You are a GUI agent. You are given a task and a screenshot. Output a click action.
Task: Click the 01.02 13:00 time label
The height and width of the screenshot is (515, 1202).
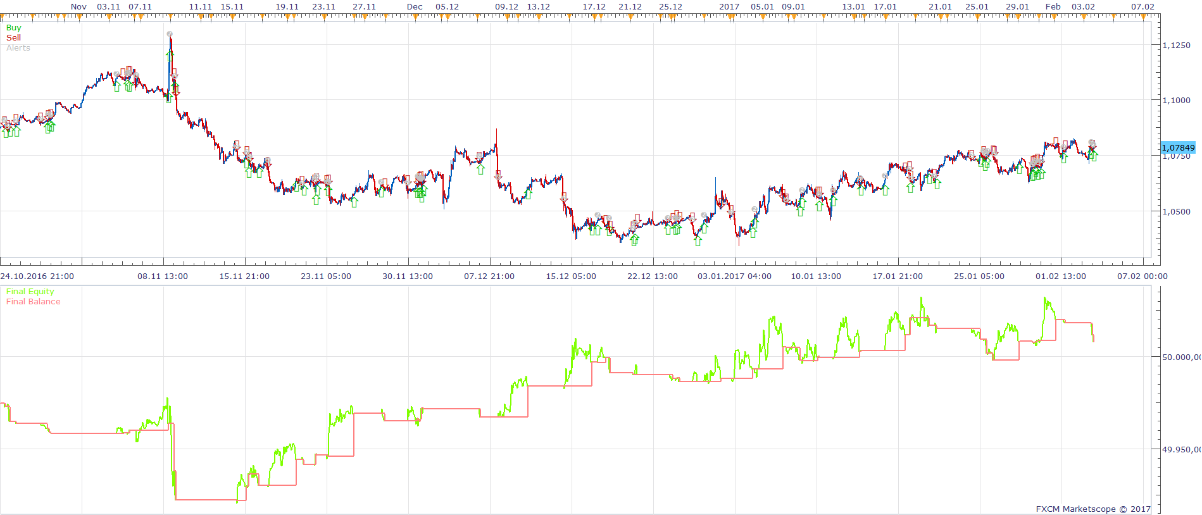[x=1061, y=276]
